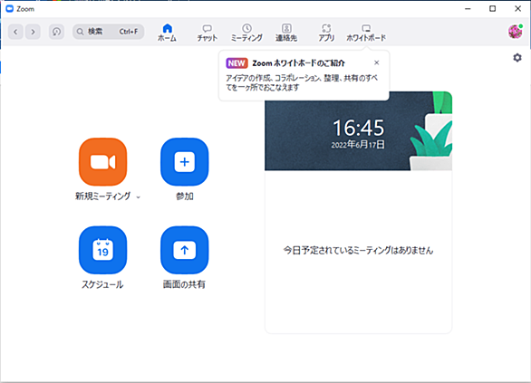This screenshot has height=383, width=531.
Task: Open the Meetings (ミーティング) tab
Action: (x=246, y=33)
